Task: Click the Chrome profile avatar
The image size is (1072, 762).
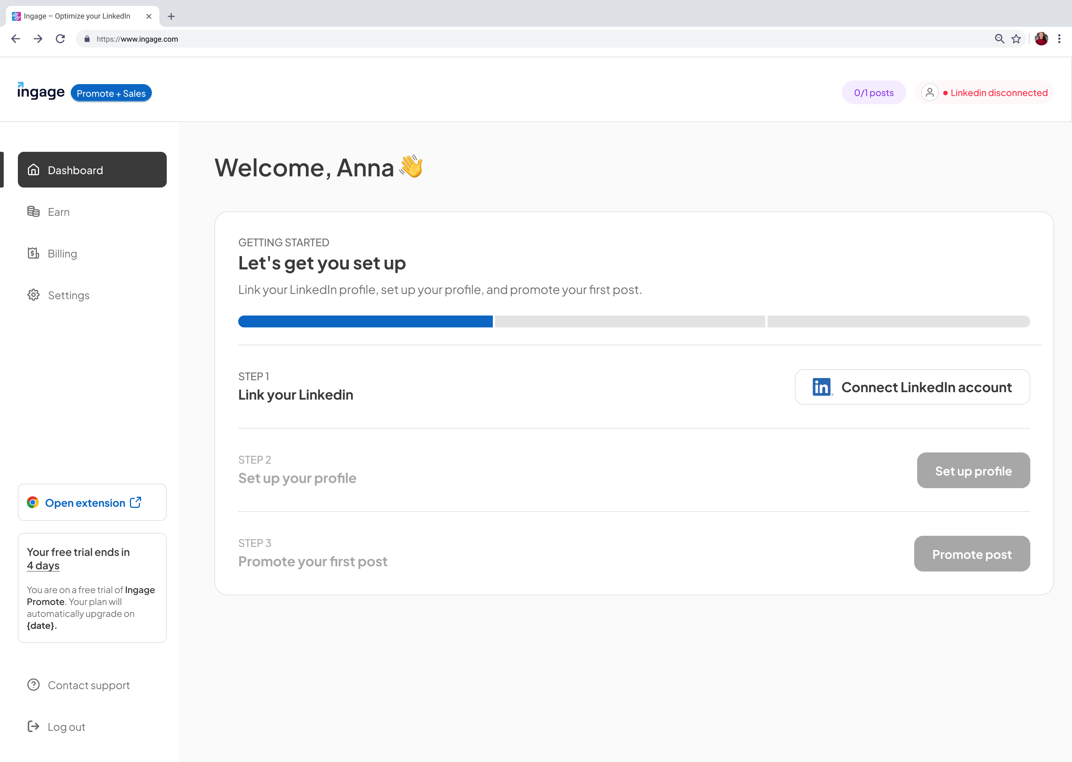Action: tap(1041, 39)
